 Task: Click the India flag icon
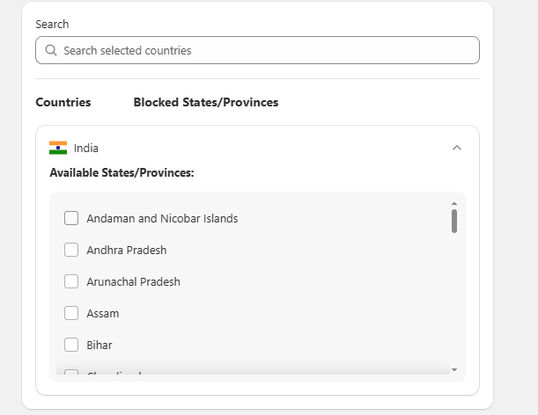pos(58,148)
